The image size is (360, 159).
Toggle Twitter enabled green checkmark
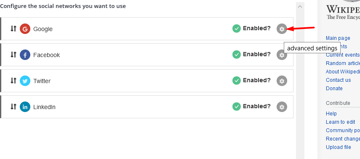(x=236, y=81)
